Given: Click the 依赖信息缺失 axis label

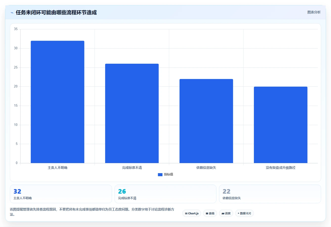Looking at the screenshot, I should point(206,168).
